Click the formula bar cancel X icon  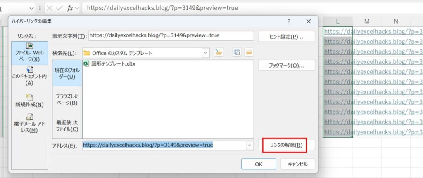[x=49, y=8]
